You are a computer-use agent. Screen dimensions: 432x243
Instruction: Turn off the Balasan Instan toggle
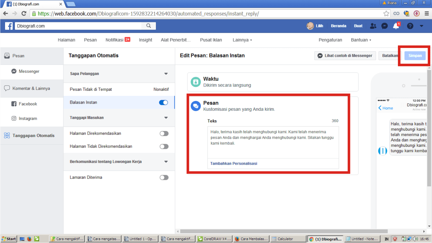pyautogui.click(x=163, y=102)
